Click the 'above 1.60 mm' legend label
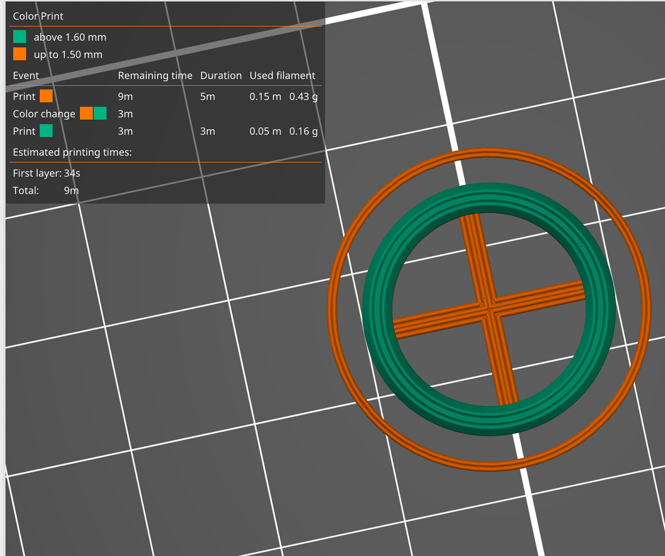Screen dimensions: 665x556 tap(70, 37)
